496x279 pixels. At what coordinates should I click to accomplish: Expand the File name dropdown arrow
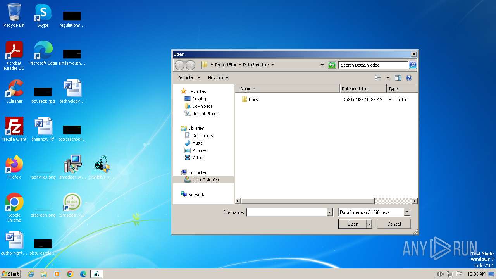point(330,212)
